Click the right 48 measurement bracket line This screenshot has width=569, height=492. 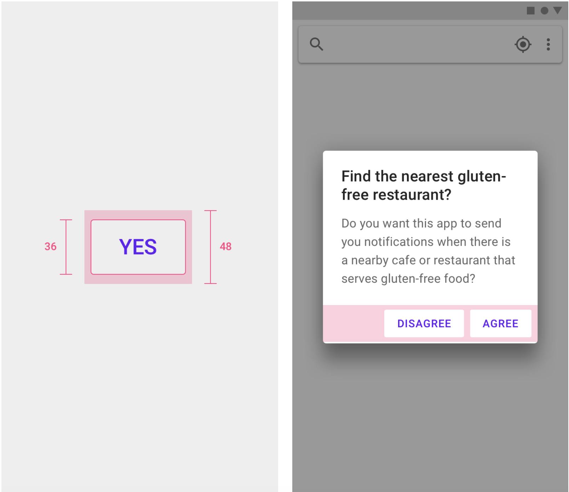(210, 247)
